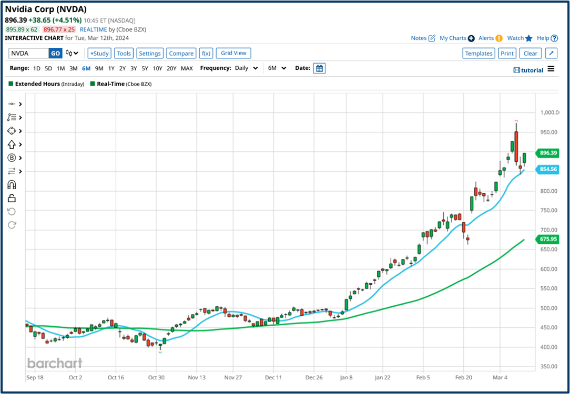Select the MAX range option
This screenshot has width=570, height=394.
point(187,68)
